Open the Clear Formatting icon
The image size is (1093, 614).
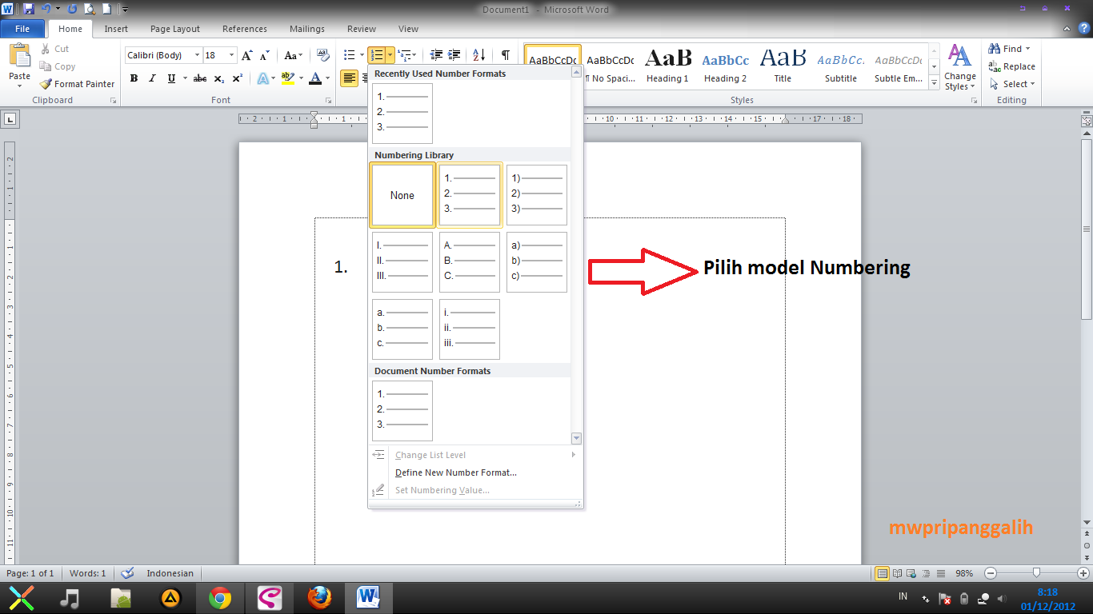pos(322,54)
